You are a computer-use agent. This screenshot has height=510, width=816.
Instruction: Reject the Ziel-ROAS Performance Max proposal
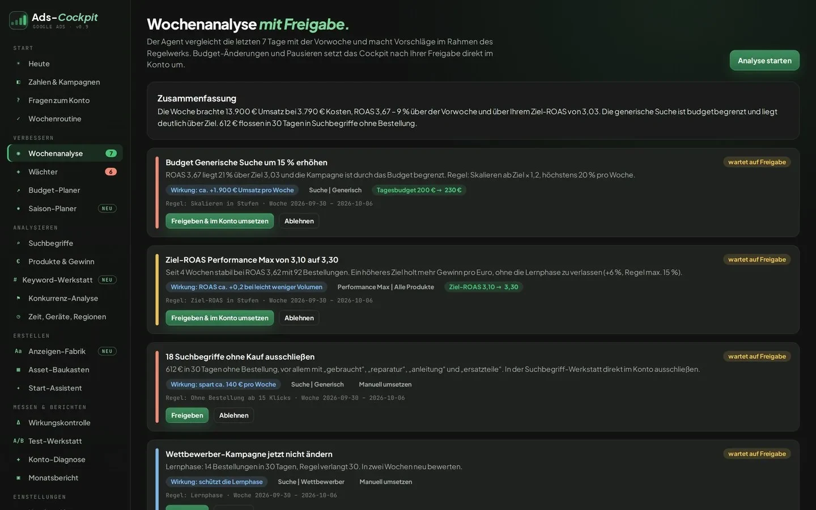coord(299,318)
